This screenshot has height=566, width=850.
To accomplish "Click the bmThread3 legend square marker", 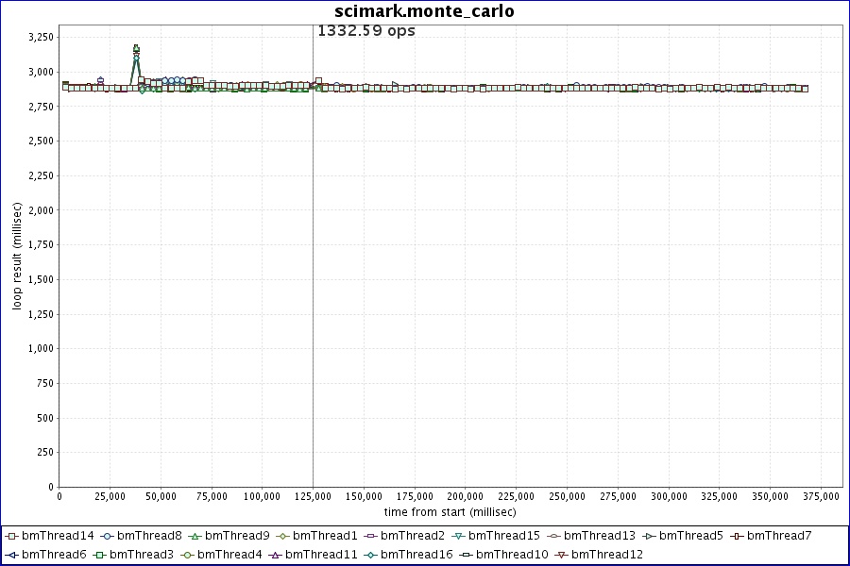I will coord(98,555).
